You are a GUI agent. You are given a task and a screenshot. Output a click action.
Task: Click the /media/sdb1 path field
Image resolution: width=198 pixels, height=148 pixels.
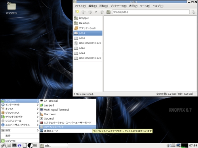click(150, 12)
